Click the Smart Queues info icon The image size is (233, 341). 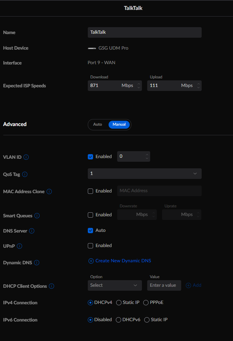pyautogui.click(x=37, y=216)
